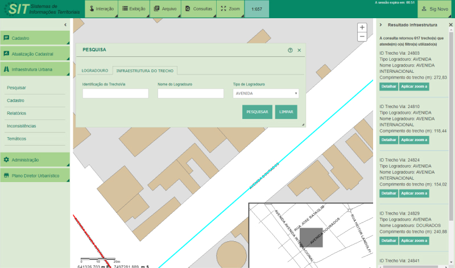The height and width of the screenshot is (268, 455).
Task: Collapse the left sidebar with chevron arrow
Action: (65, 25)
